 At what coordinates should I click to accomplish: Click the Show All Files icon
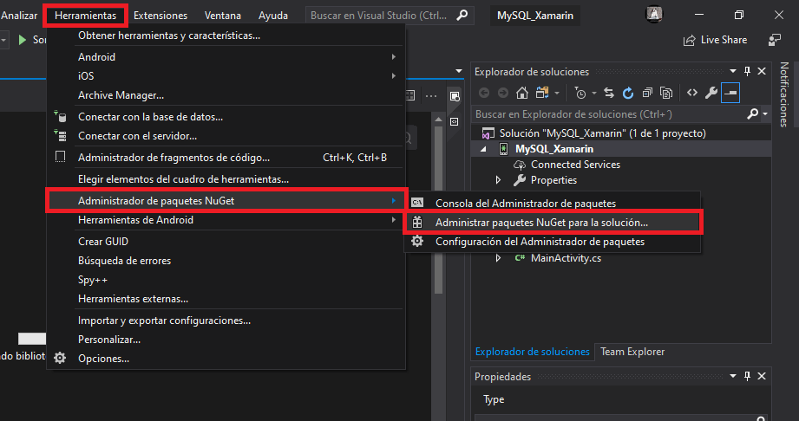coord(666,93)
